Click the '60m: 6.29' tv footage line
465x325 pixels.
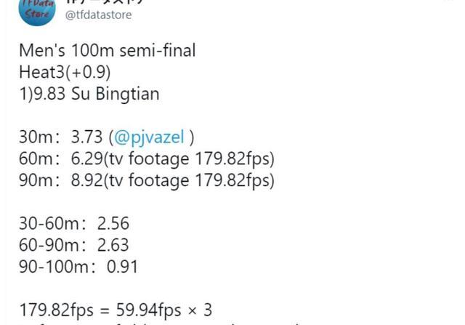pos(147,159)
